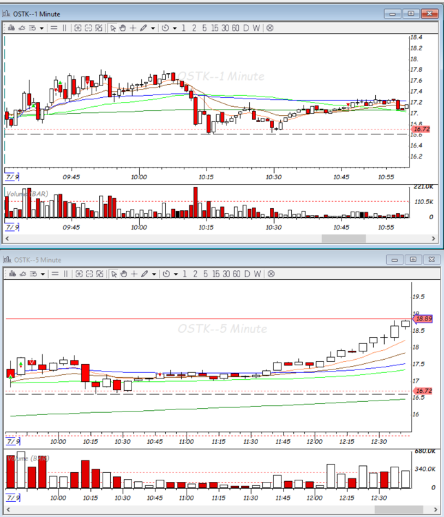
Task: Select the hand pan tool in 1 Minute chart
Action: (123, 28)
